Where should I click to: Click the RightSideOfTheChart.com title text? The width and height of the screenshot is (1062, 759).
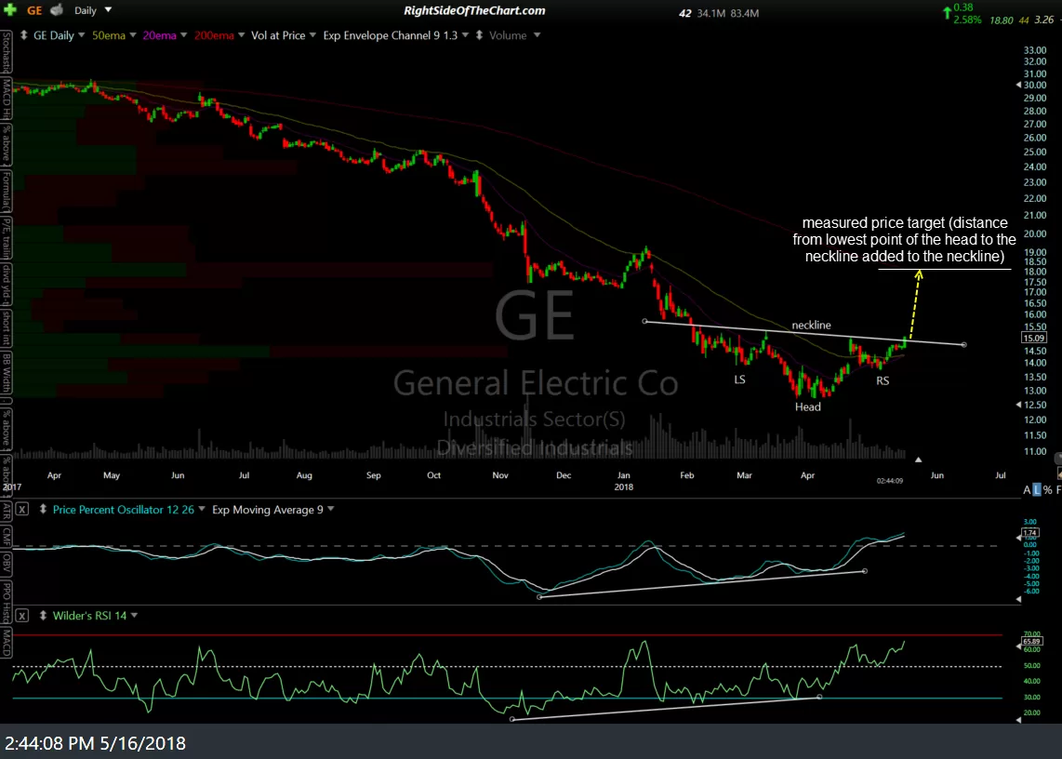coord(474,10)
